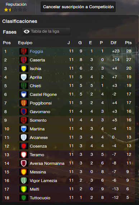The image size is (139, 205).
Task: Click the Vigor Lamezia crest icon
Action: [x=24, y=181]
